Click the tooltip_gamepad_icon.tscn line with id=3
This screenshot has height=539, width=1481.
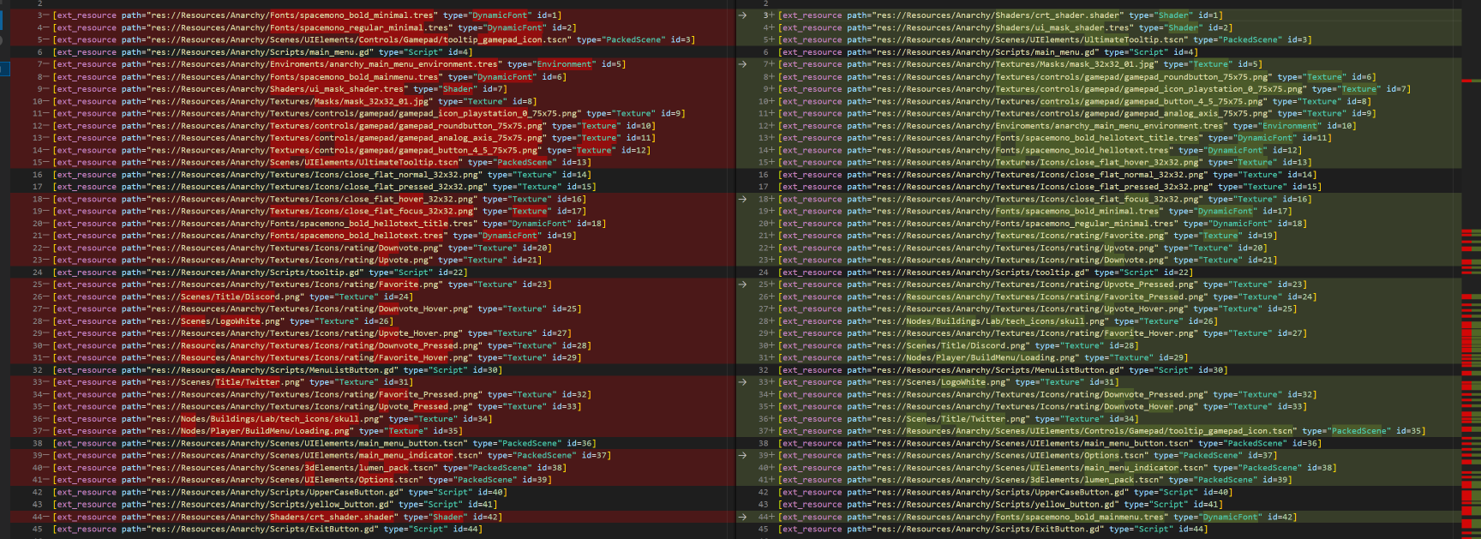coord(374,39)
